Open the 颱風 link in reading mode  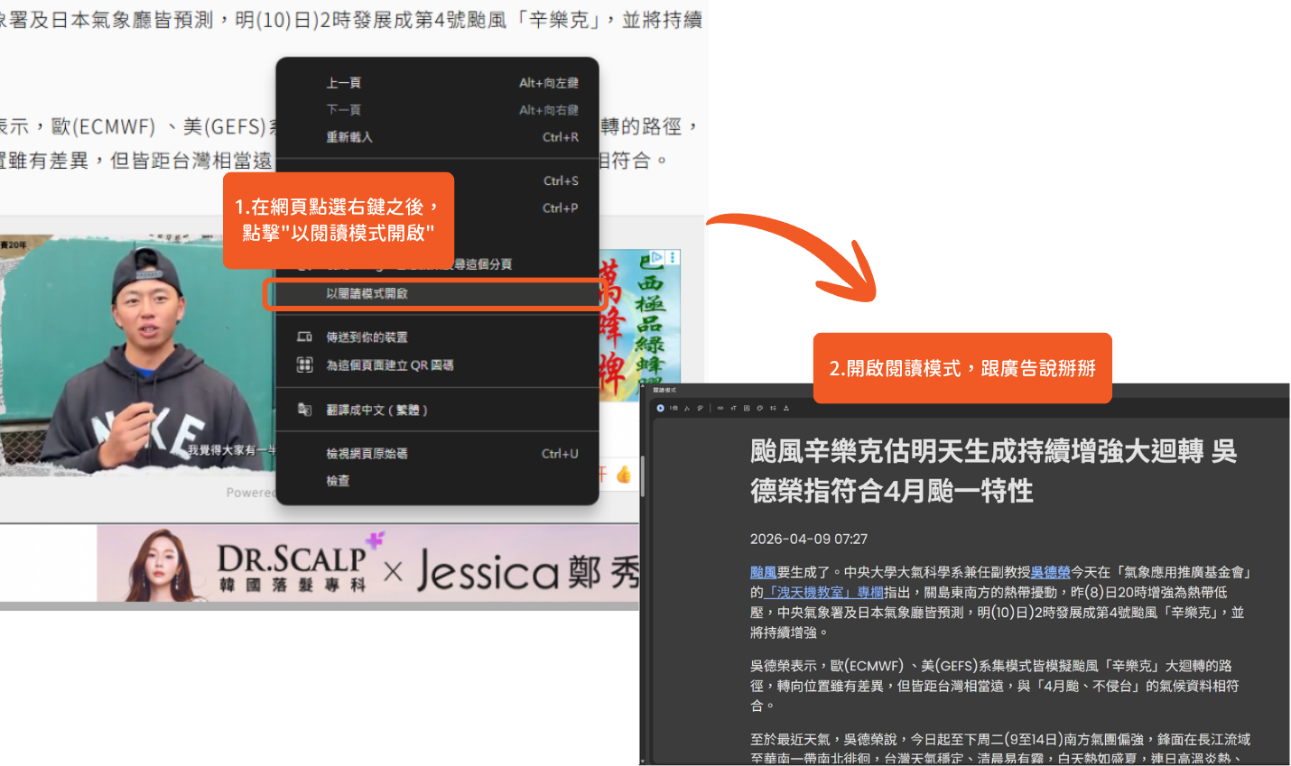click(763, 572)
